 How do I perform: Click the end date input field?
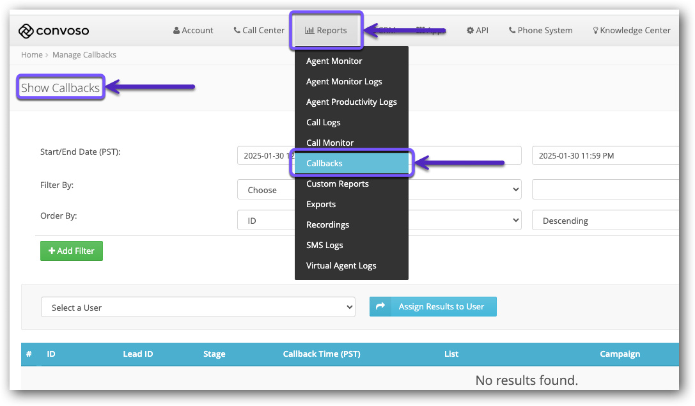[604, 155]
